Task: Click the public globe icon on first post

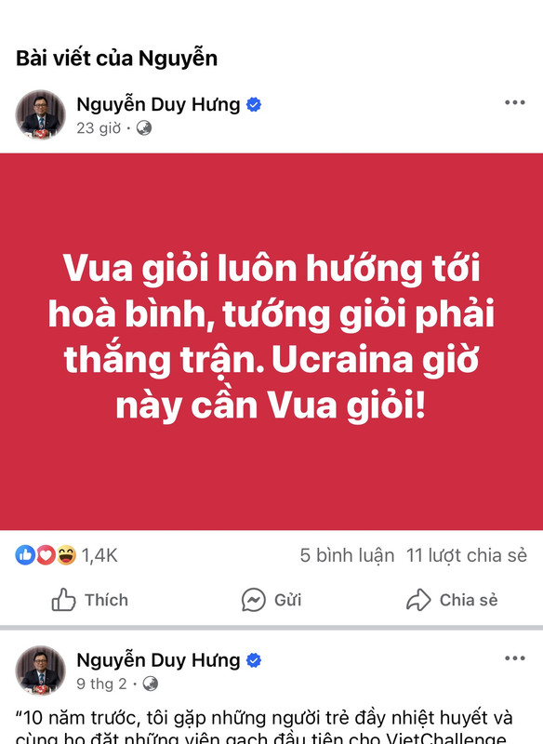Action: [144, 128]
